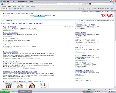Click the scrollbar down arrow

pyautogui.click(x=115, y=87)
